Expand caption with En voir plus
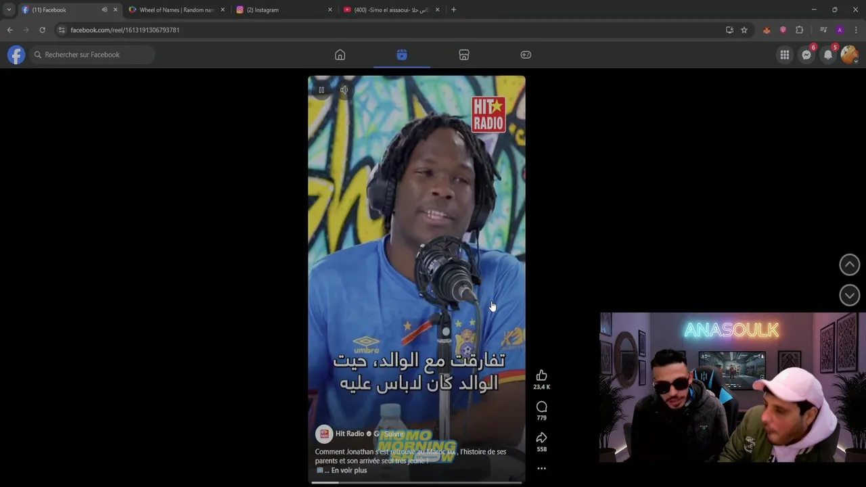This screenshot has height=487, width=866. click(349, 470)
